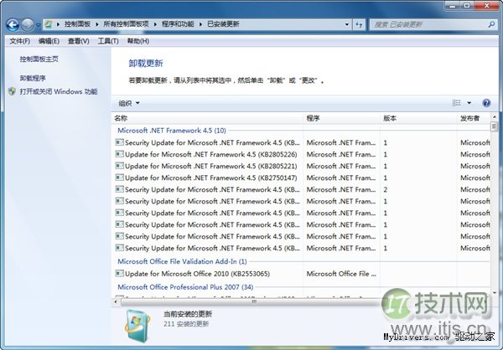Viewport: 503px width, 350px height.
Task: Collapse Microsoft .NET Framework 4.5 (10) group
Action: click(x=172, y=131)
